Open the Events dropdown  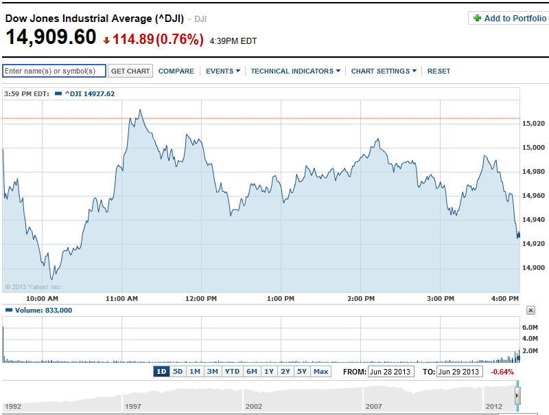click(x=222, y=71)
